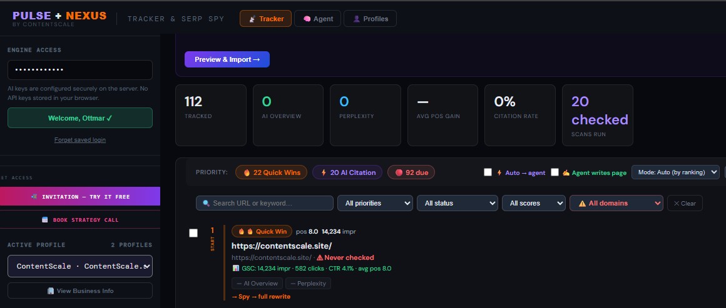Click the Preview & Import button
Image resolution: width=726 pixels, height=308 pixels.
227,59
